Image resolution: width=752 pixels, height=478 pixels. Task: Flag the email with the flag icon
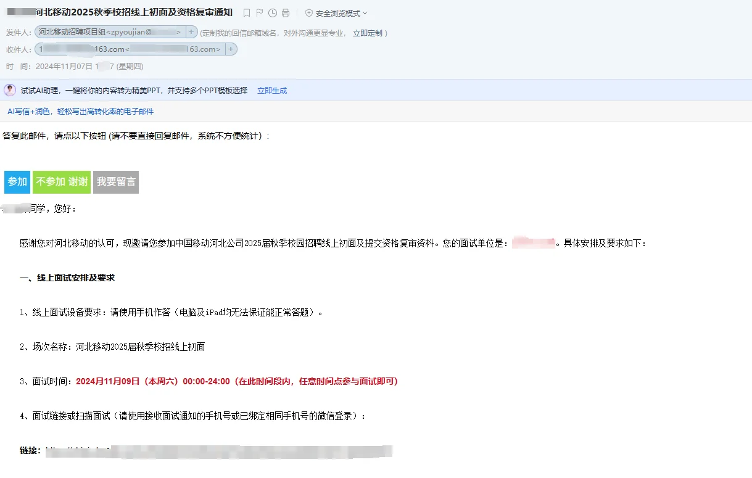tap(260, 13)
